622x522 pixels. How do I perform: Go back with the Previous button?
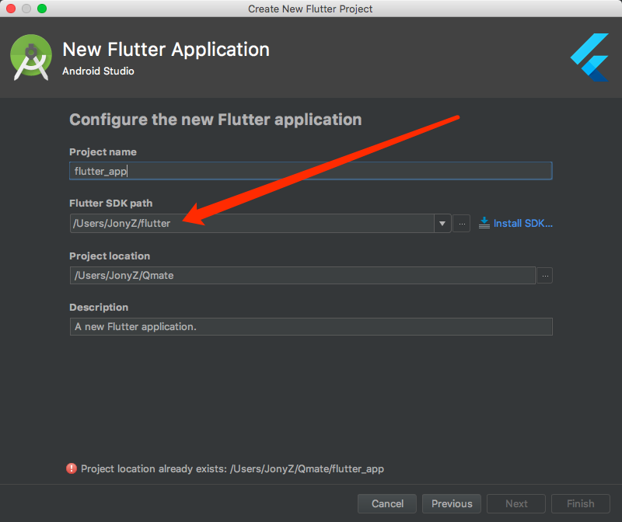pyautogui.click(x=452, y=504)
